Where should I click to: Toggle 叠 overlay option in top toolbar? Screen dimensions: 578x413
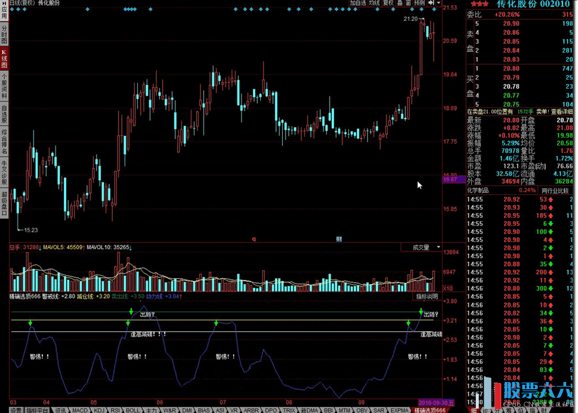[400, 3]
